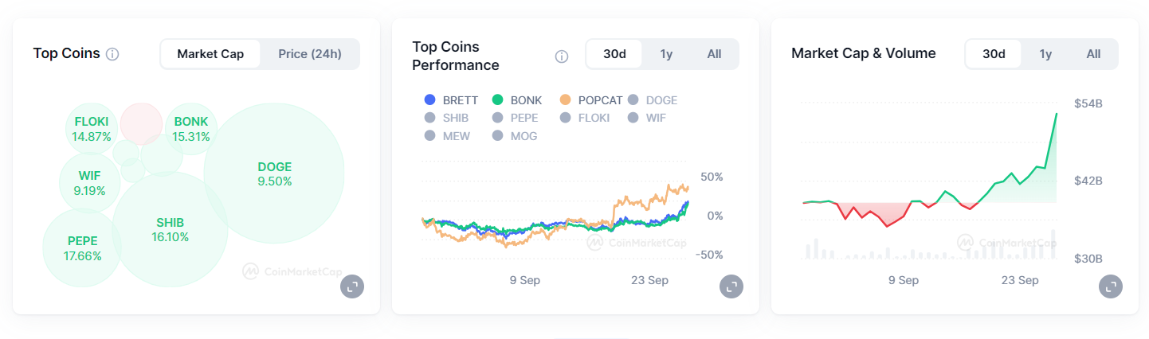1149x339 pixels.
Task: Toggle the BONK legend series
Action: click(x=518, y=100)
